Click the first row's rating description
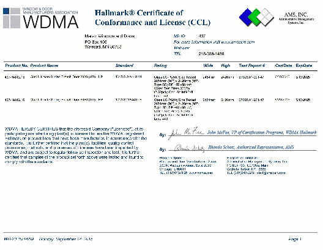 176,86
